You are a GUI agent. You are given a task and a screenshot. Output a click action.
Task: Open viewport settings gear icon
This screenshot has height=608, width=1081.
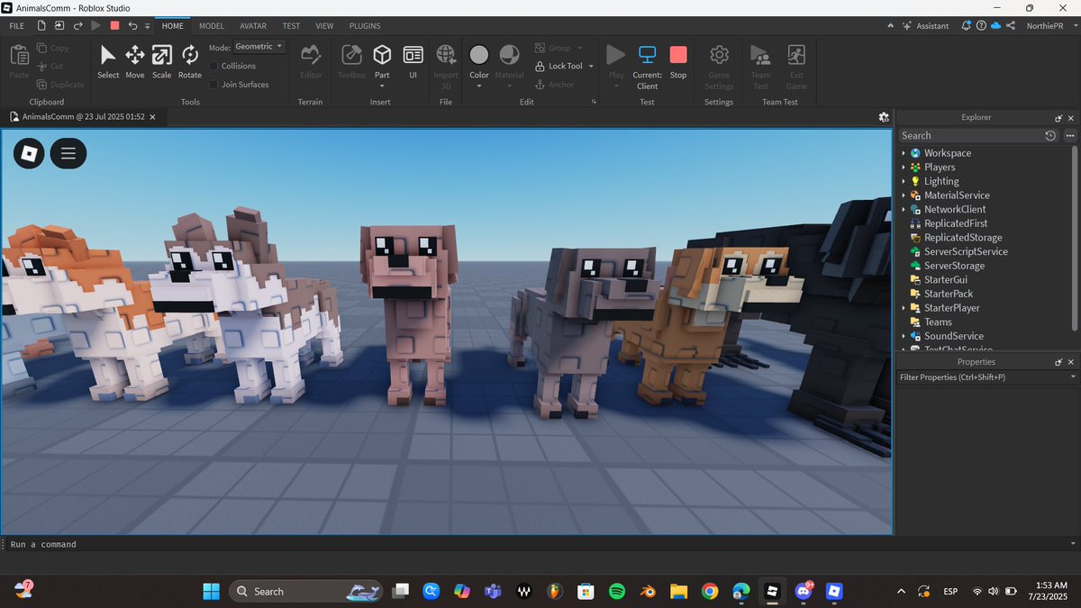[884, 117]
